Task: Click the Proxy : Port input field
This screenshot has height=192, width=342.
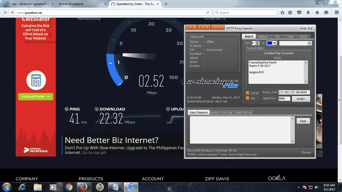Action: point(294,92)
